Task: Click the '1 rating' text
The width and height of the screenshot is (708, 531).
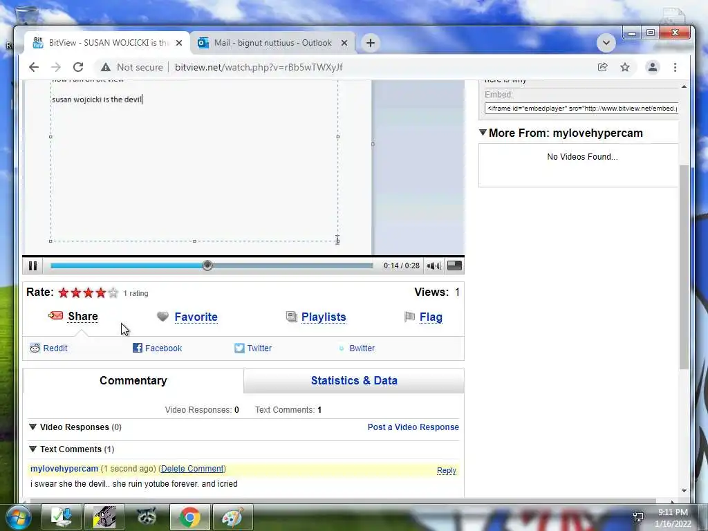Action: [x=136, y=293]
